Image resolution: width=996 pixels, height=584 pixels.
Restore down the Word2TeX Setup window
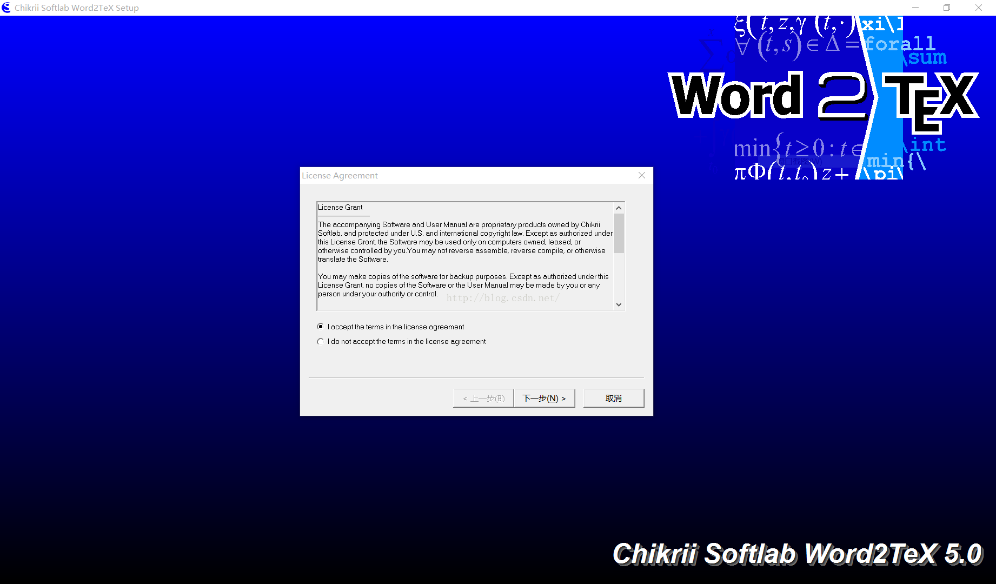(947, 8)
